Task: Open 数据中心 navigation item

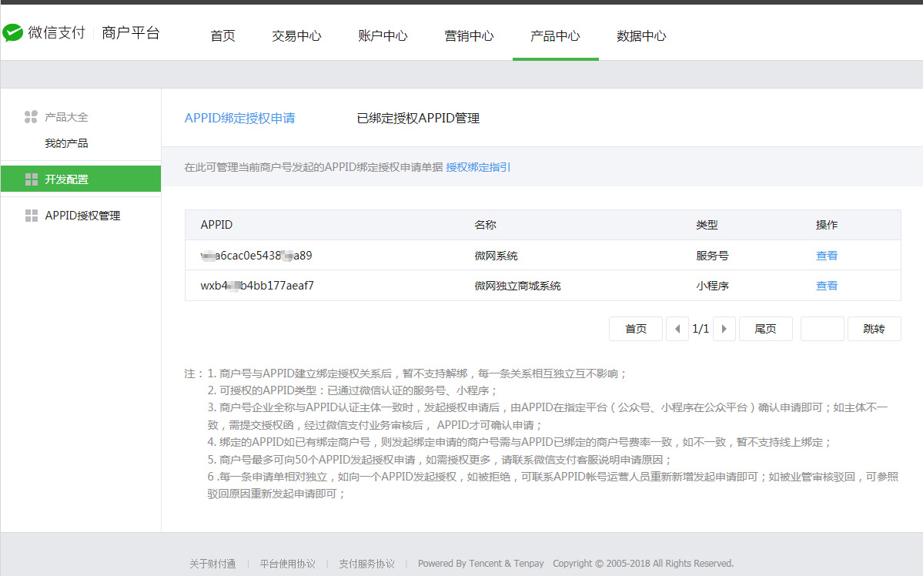Action: [x=641, y=36]
